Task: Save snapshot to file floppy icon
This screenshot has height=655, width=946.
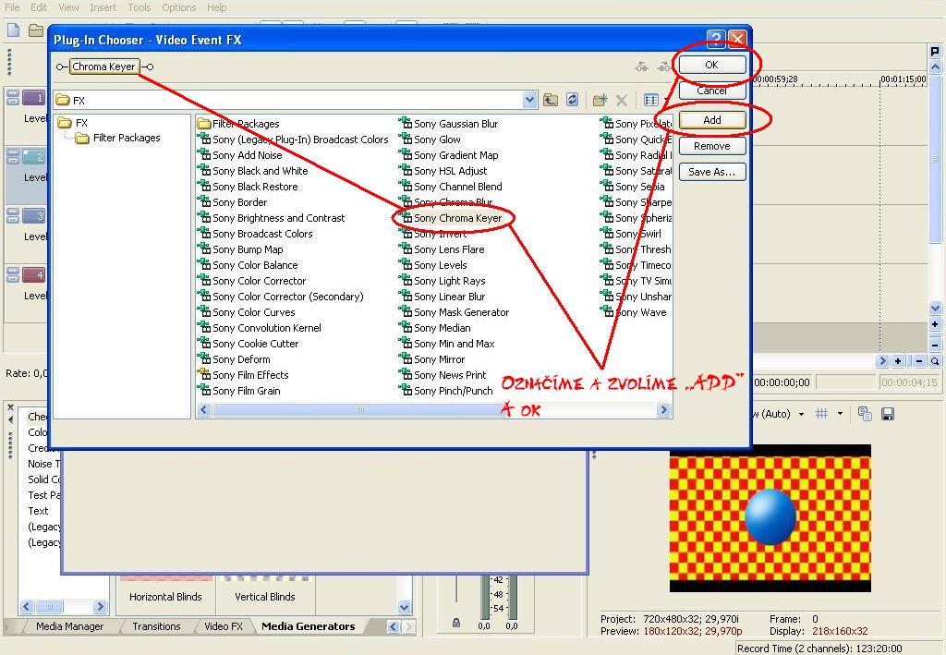Action: (x=888, y=414)
